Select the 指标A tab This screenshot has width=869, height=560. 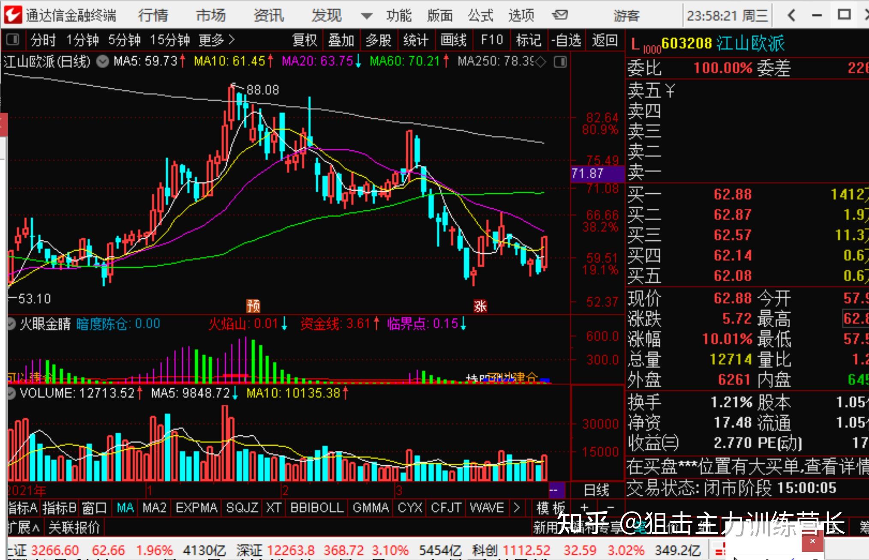click(23, 508)
